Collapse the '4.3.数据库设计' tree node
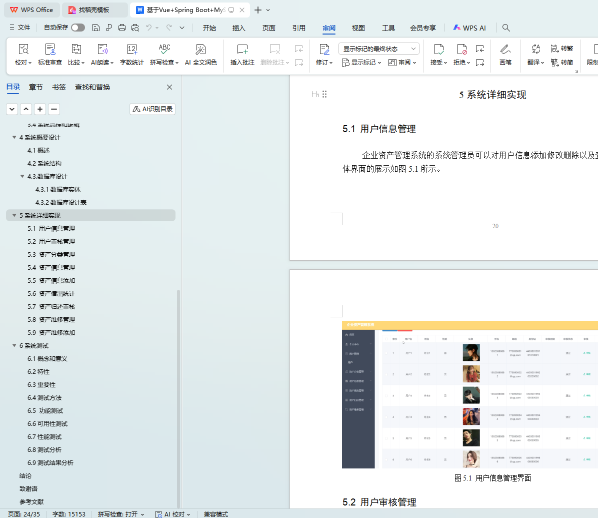Image resolution: width=598 pixels, height=518 pixels. [22, 177]
